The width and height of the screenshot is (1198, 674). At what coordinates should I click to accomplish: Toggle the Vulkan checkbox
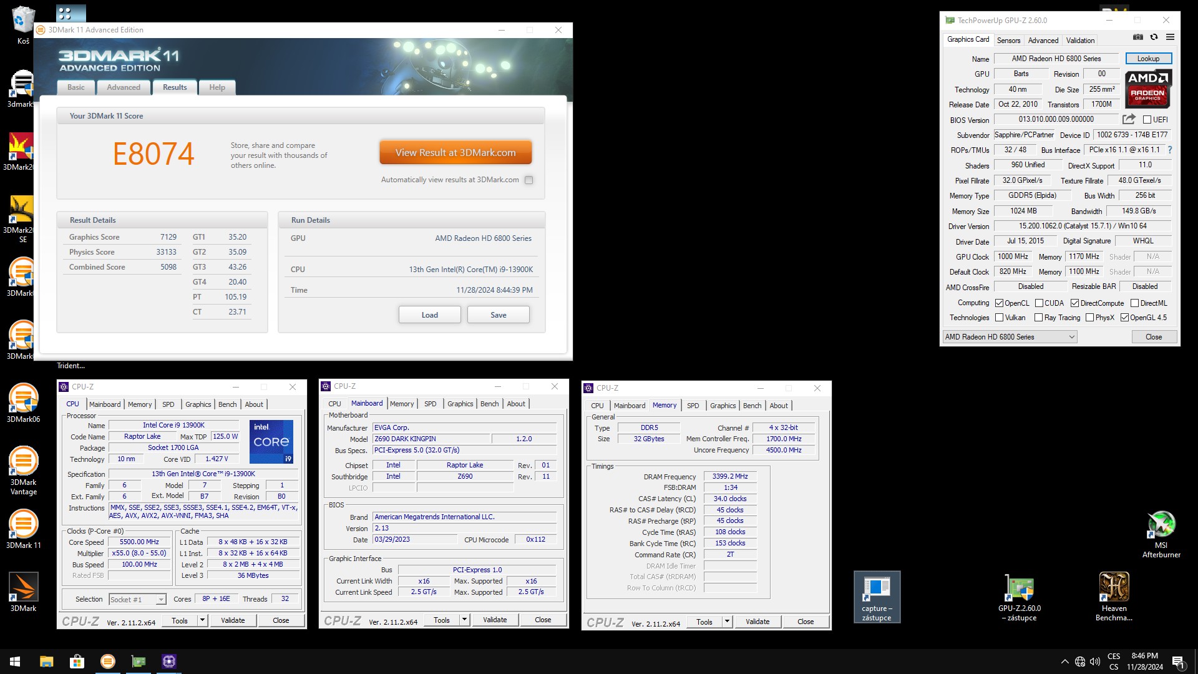pyautogui.click(x=999, y=317)
